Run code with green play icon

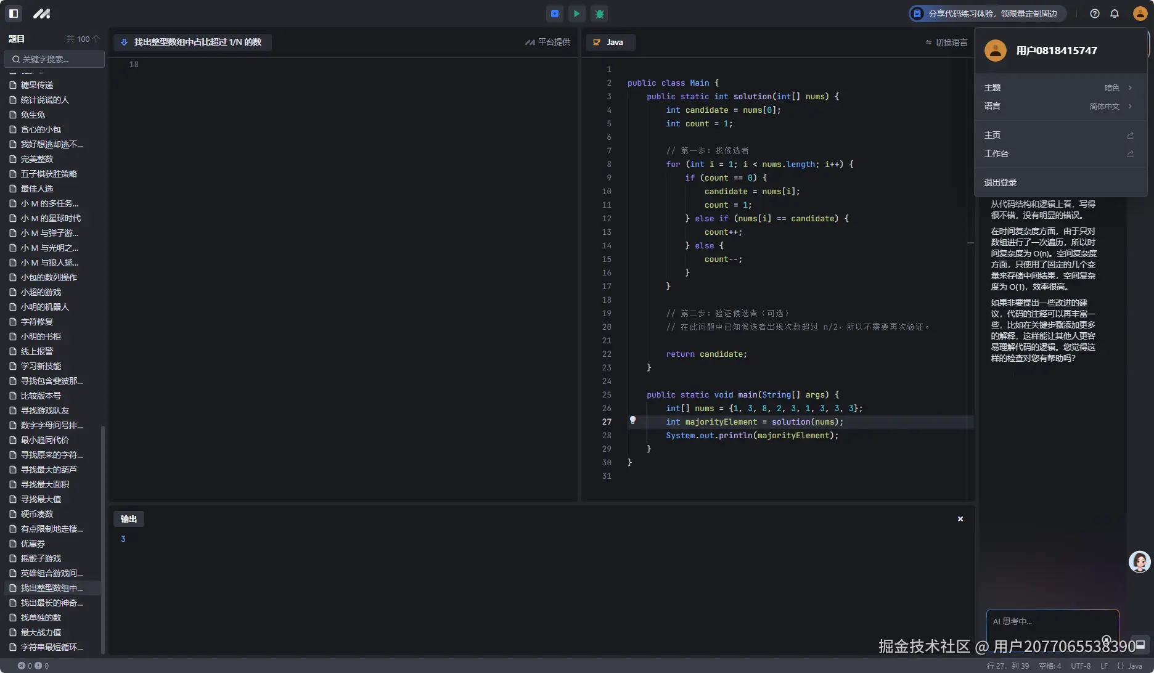coord(576,14)
